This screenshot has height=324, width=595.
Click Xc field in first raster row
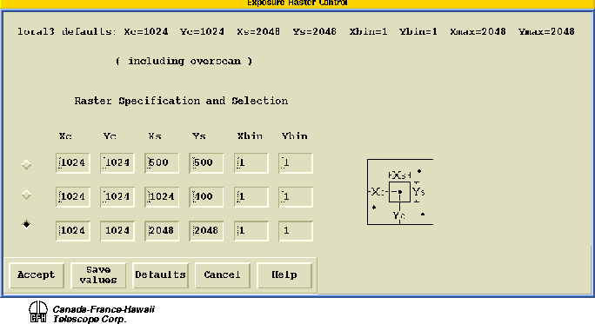coord(73,163)
